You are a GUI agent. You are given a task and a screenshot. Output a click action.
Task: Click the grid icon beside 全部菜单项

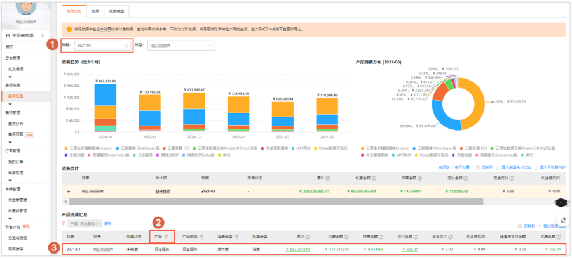(8, 35)
